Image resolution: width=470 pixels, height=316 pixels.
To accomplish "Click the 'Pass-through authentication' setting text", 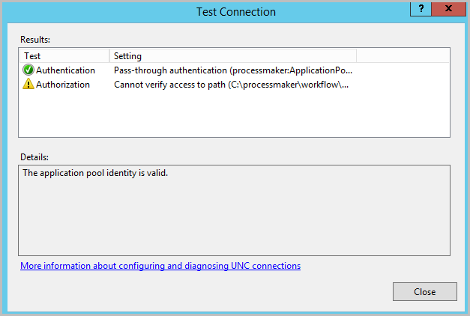I will [232, 70].
